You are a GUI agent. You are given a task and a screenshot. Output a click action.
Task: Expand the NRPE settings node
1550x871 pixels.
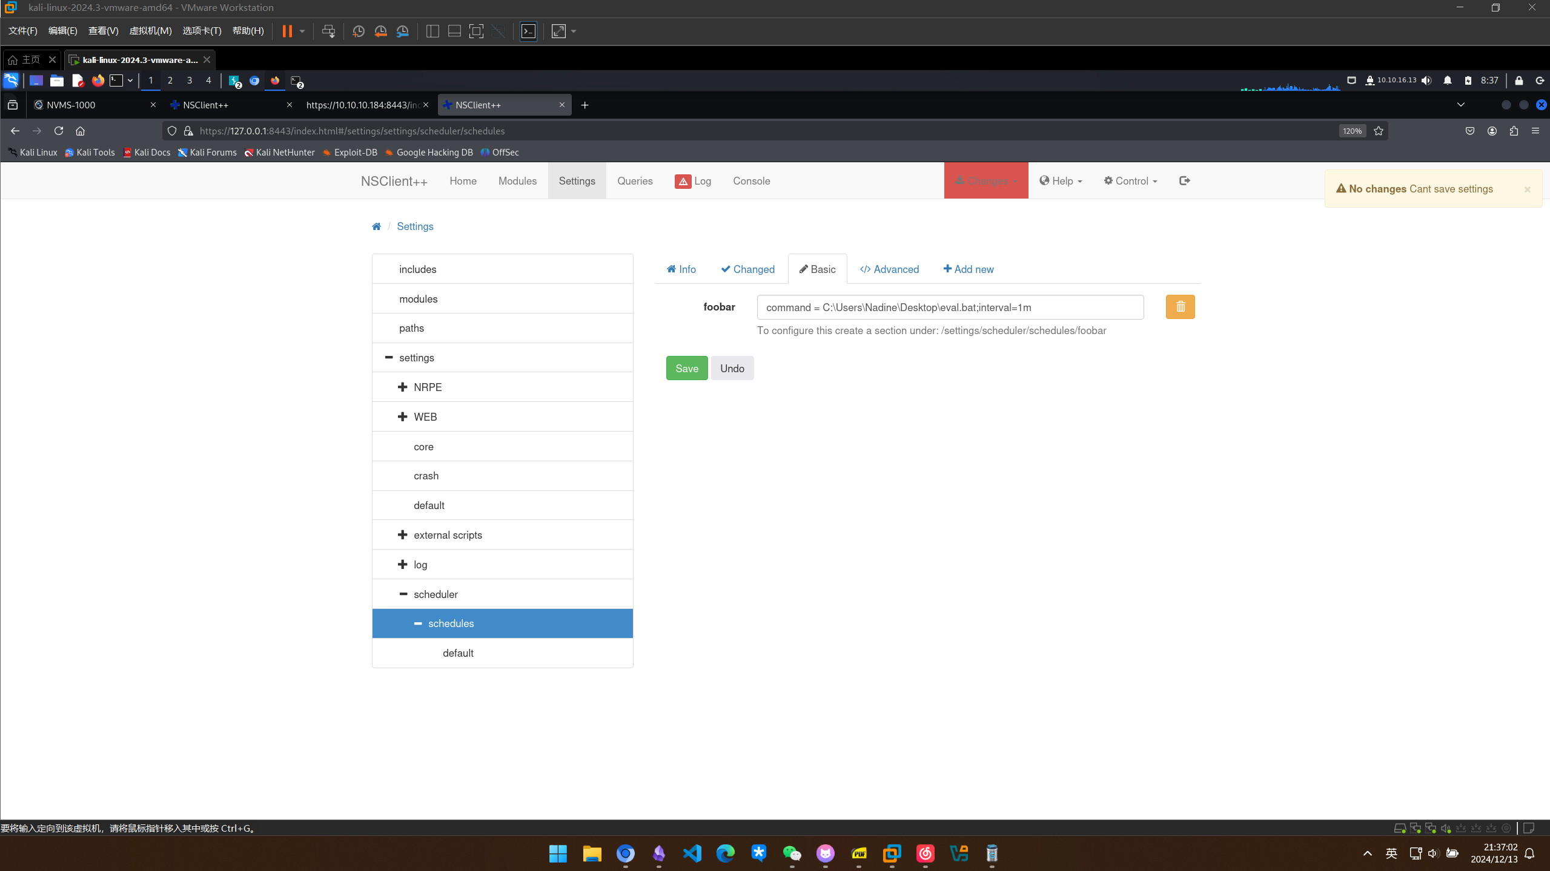(403, 387)
